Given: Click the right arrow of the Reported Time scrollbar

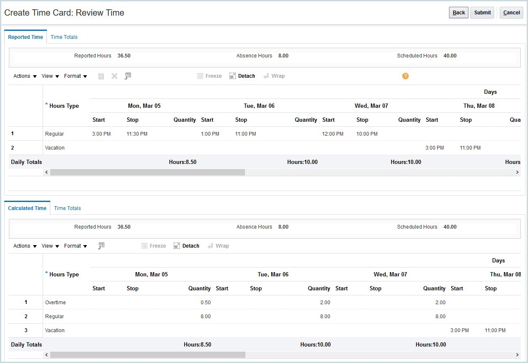Looking at the screenshot, I should 517,172.
